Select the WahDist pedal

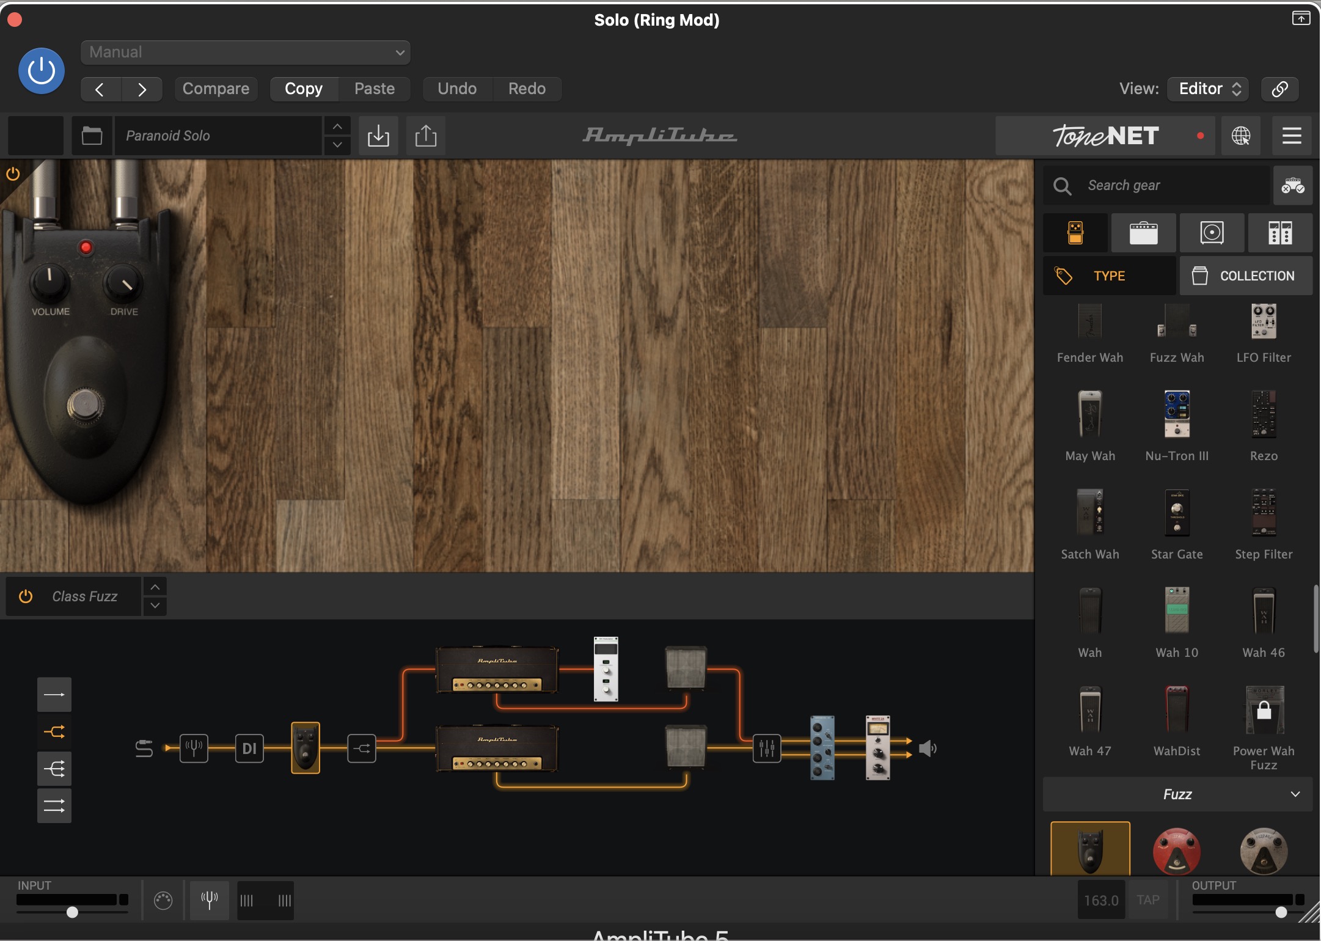pos(1177,721)
